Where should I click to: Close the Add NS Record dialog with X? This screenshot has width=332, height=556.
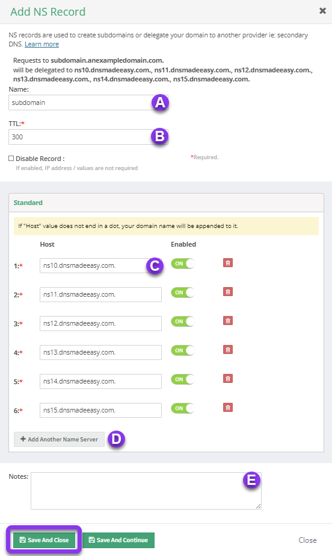coord(322,11)
